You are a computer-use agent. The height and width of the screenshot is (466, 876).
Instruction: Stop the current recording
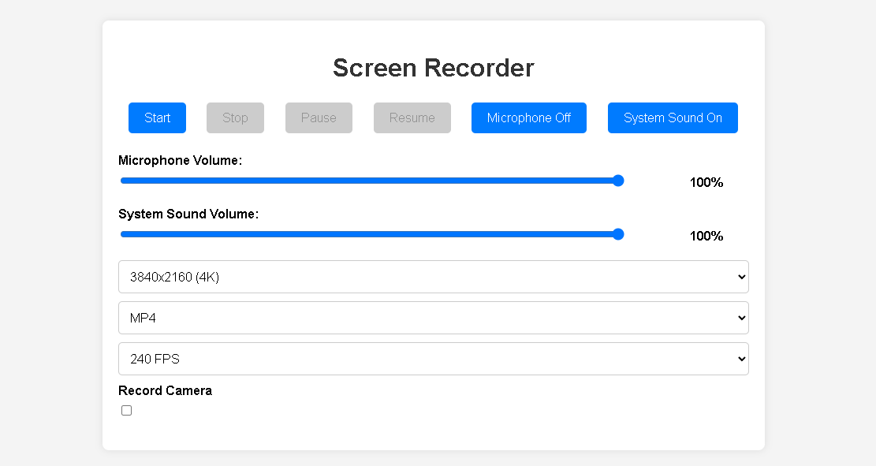235,117
